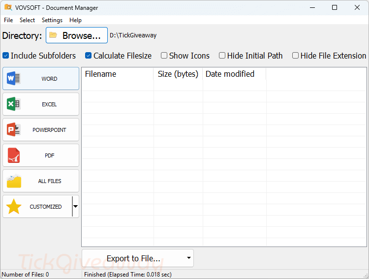The height and width of the screenshot is (279, 369).
Task: Click Export to File... button text
Action: click(133, 258)
